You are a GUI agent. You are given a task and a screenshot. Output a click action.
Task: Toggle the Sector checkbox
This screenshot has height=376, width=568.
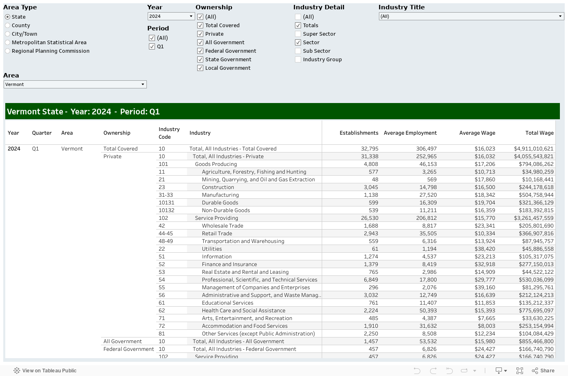point(298,42)
